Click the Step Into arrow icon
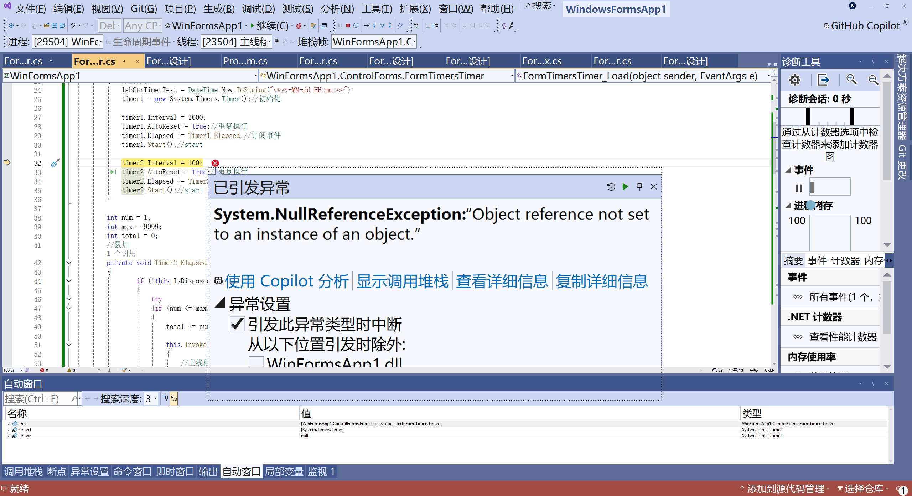This screenshot has width=912, height=496. tap(374, 25)
